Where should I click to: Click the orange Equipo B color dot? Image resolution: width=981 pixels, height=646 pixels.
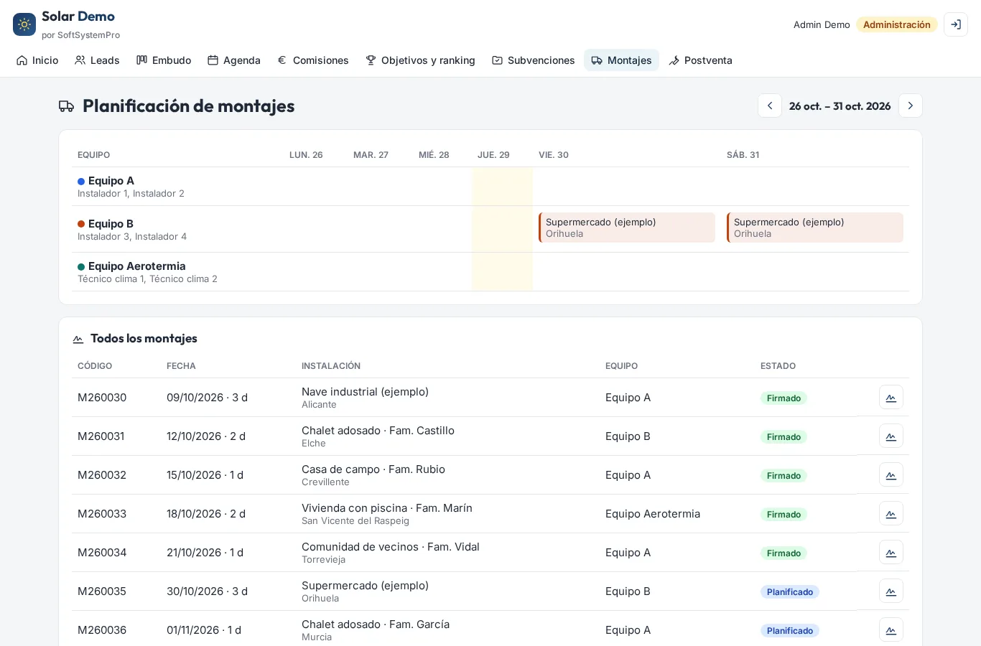(81, 225)
